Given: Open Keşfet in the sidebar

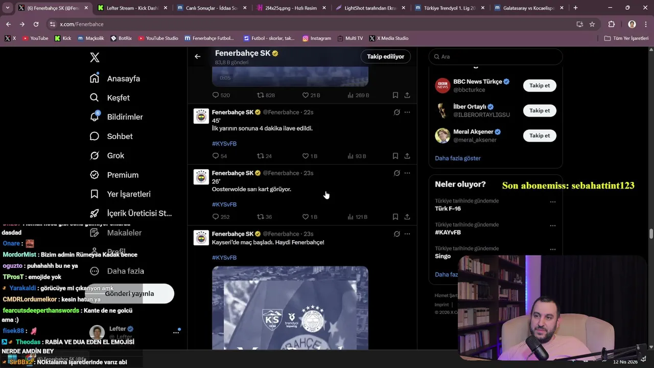Looking at the screenshot, I should pyautogui.click(x=110, y=98).
